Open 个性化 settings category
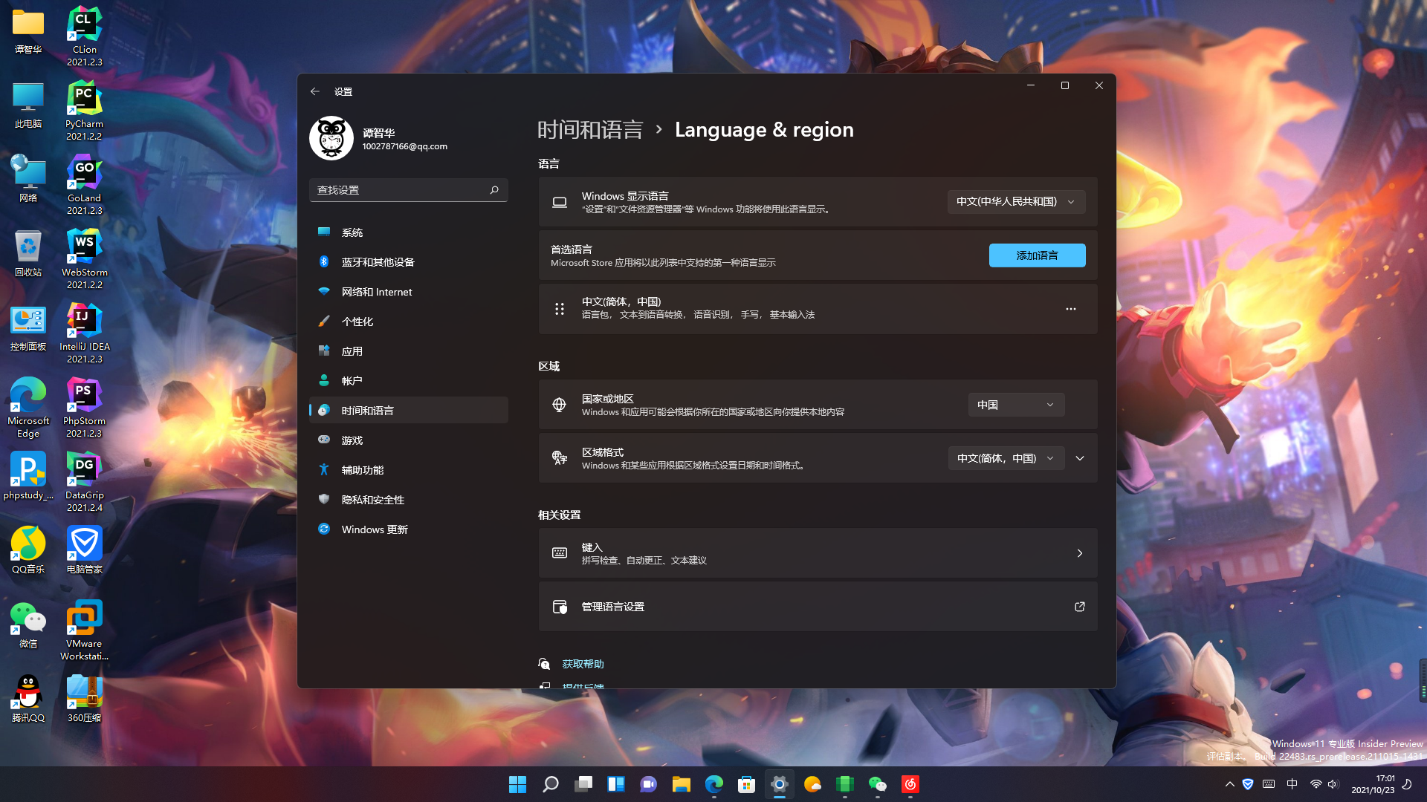 tap(409, 322)
